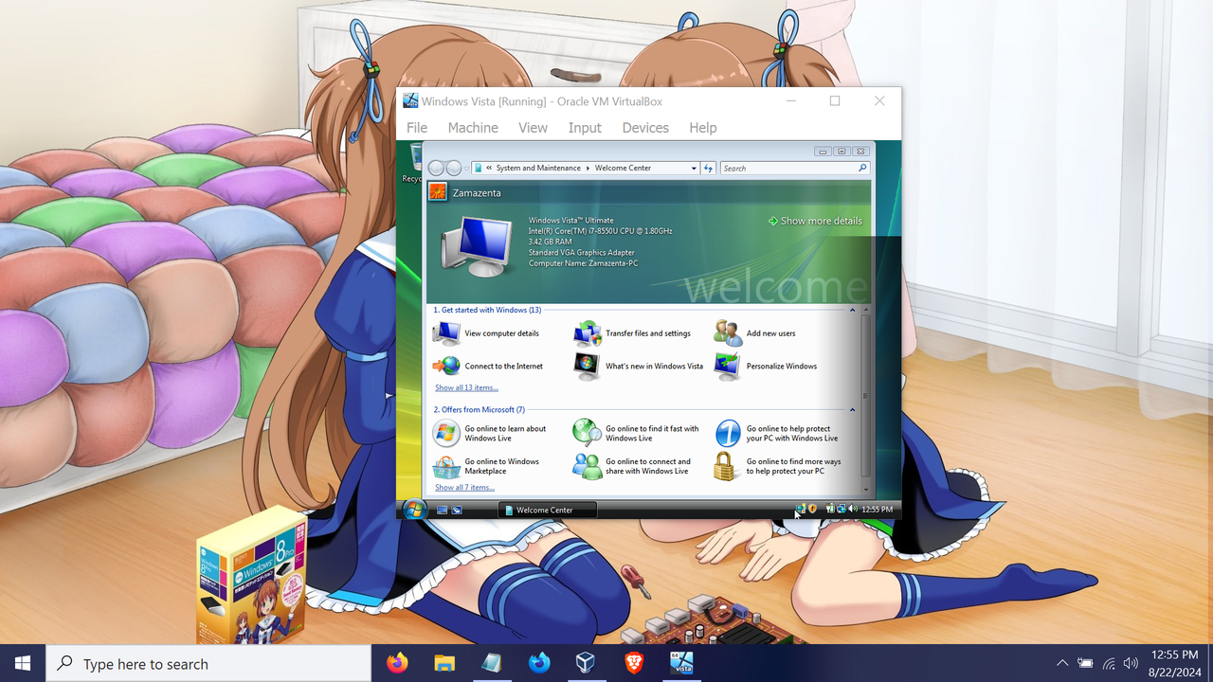Select the Add new users icon
Image resolution: width=1213 pixels, height=682 pixels.
pyautogui.click(x=727, y=332)
